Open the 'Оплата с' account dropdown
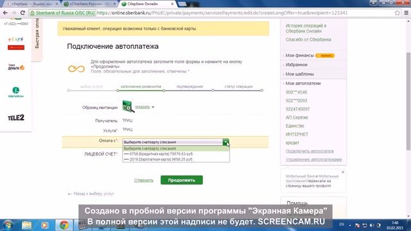Image resolution: width=411 pixels, height=231 pixels. (x=176, y=142)
